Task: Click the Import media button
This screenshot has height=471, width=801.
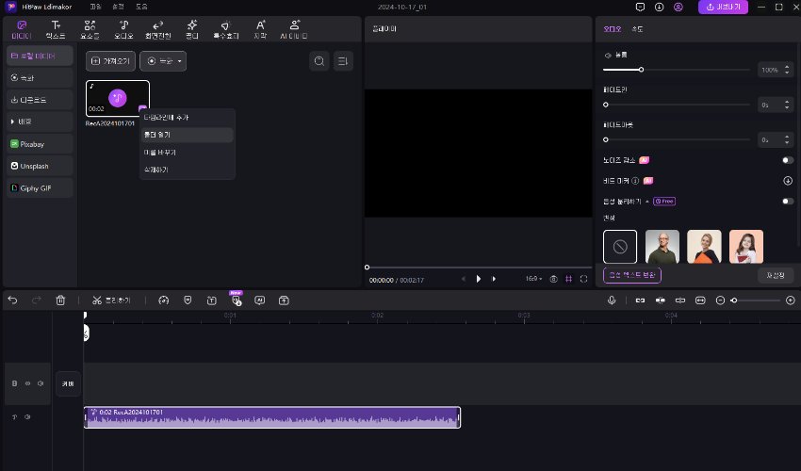Action: (x=109, y=61)
